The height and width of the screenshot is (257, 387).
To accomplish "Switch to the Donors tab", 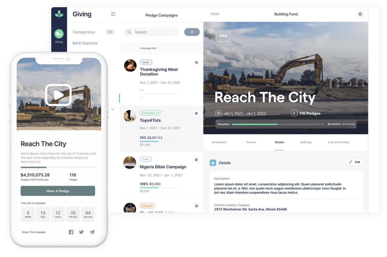I will (251, 142).
